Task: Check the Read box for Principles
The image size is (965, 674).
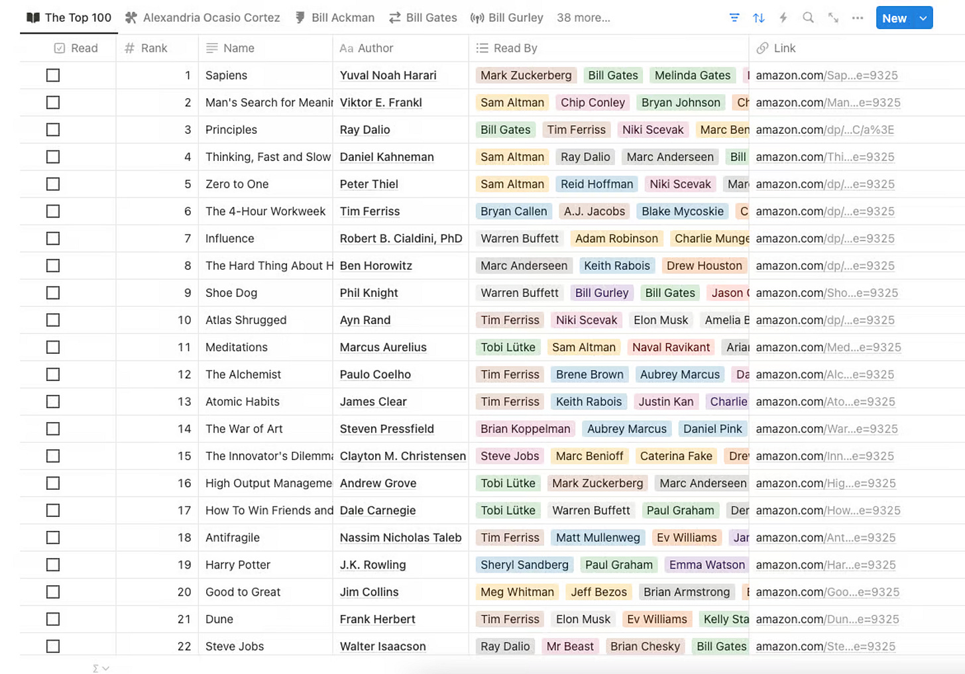Action: [53, 130]
